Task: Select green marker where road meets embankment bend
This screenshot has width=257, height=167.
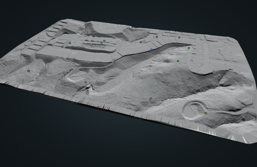Action: (114, 62)
